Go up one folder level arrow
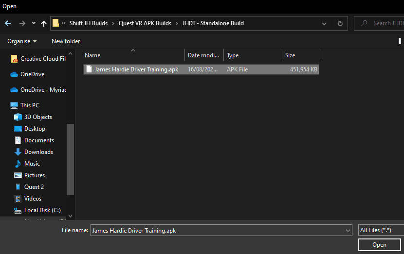Image resolution: width=404 pixels, height=254 pixels. 44,24
